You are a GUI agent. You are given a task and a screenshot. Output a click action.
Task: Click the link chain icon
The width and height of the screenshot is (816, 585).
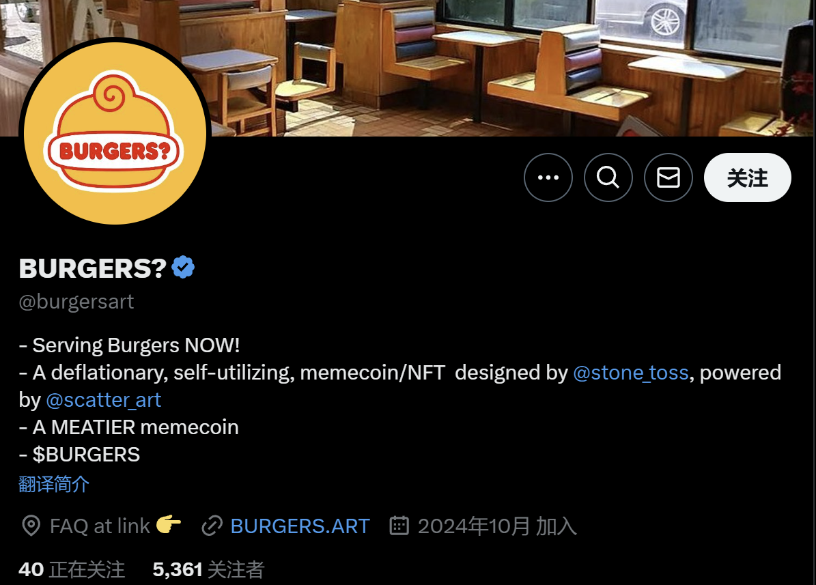pyautogui.click(x=212, y=526)
